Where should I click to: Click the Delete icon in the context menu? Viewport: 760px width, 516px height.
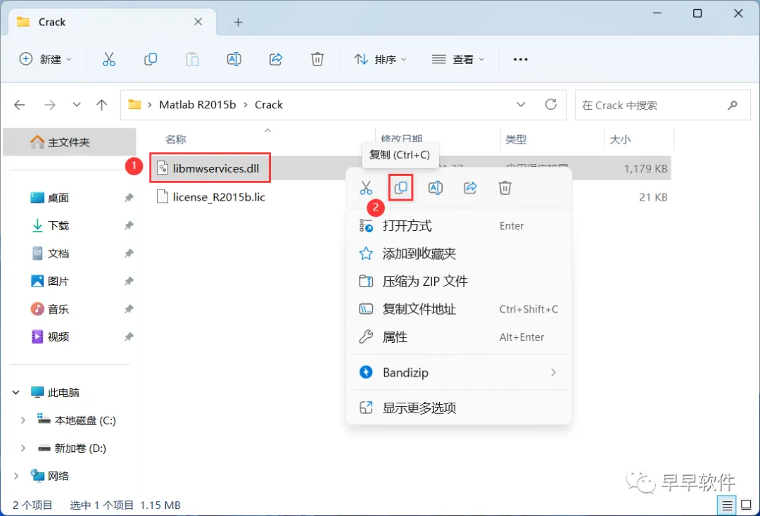click(x=505, y=188)
